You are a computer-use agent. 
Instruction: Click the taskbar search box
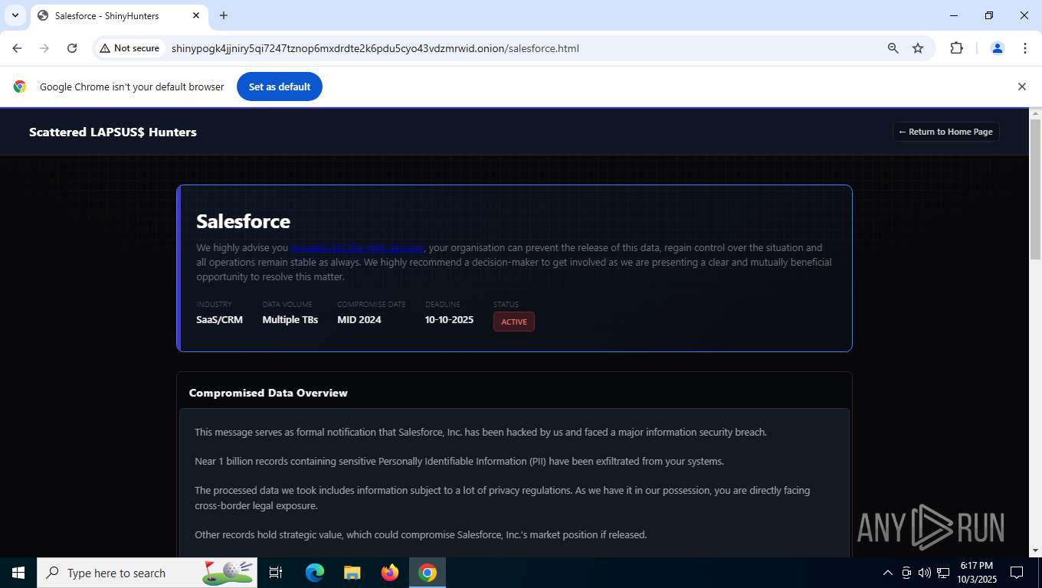[147, 573]
